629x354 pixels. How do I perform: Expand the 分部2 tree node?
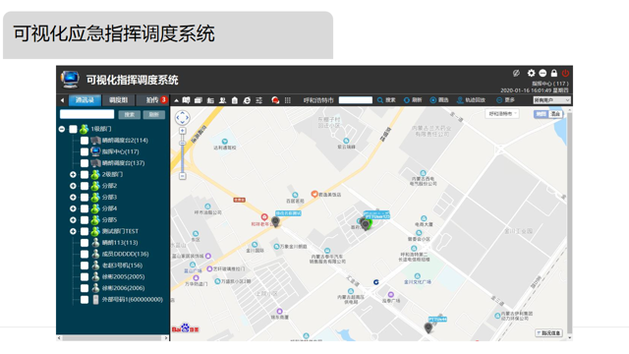pyautogui.click(x=73, y=186)
